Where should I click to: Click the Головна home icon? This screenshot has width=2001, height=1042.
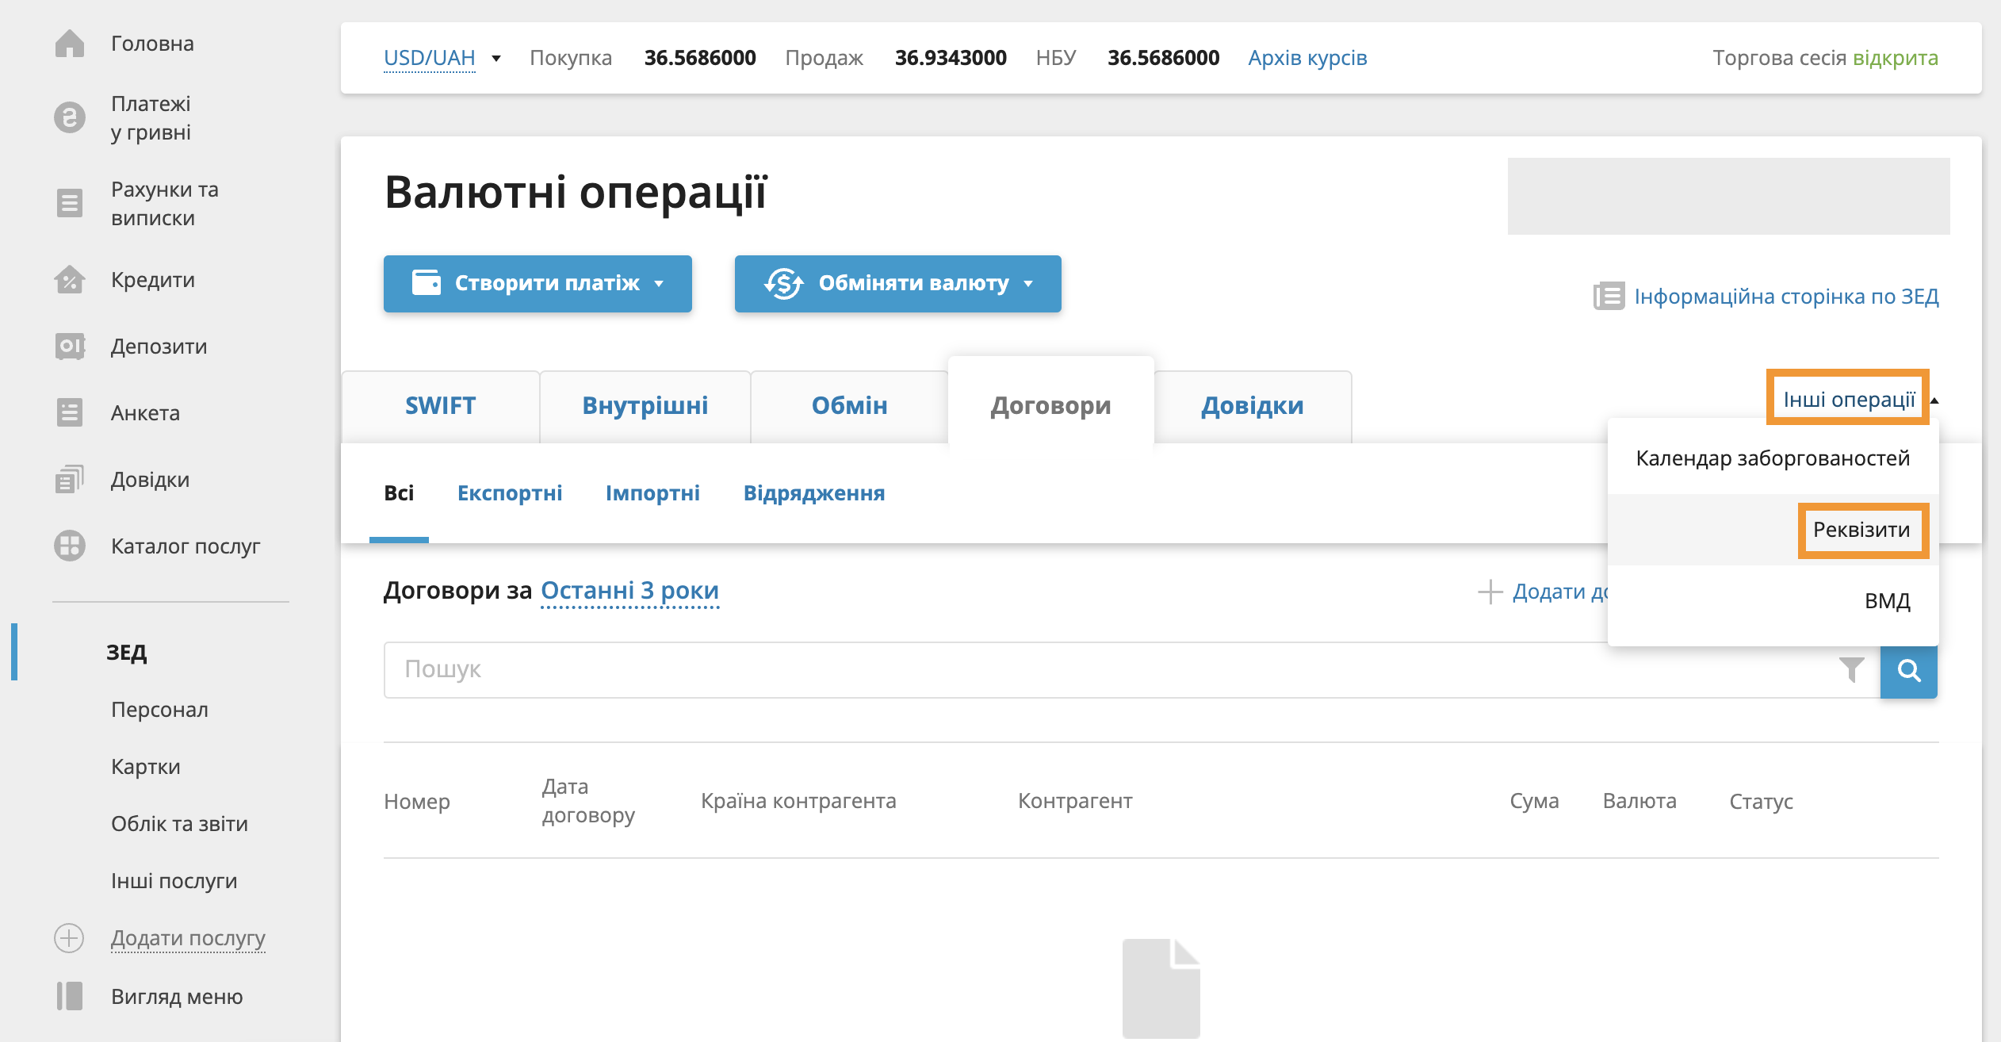[x=70, y=44]
